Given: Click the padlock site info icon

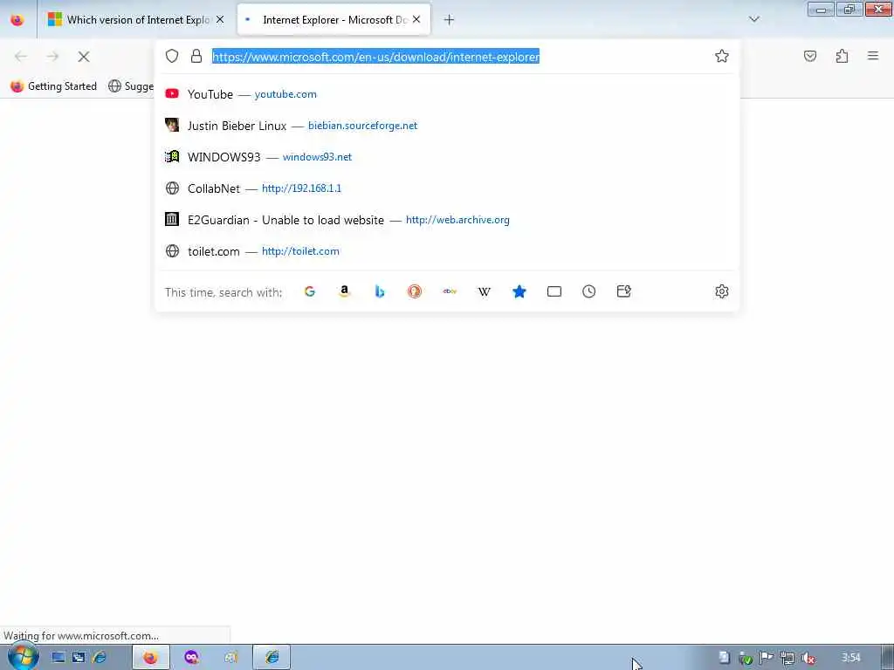Looking at the screenshot, I should click(196, 56).
